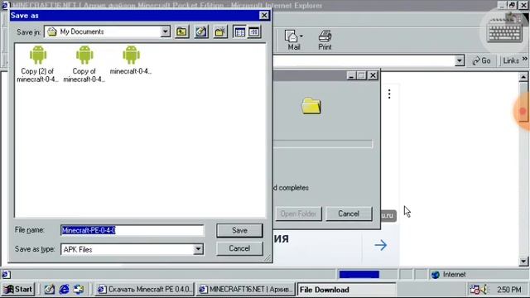The image size is (530, 298).
Task: Expand the 'Save in' My Documents dropdown
Action: (166, 31)
